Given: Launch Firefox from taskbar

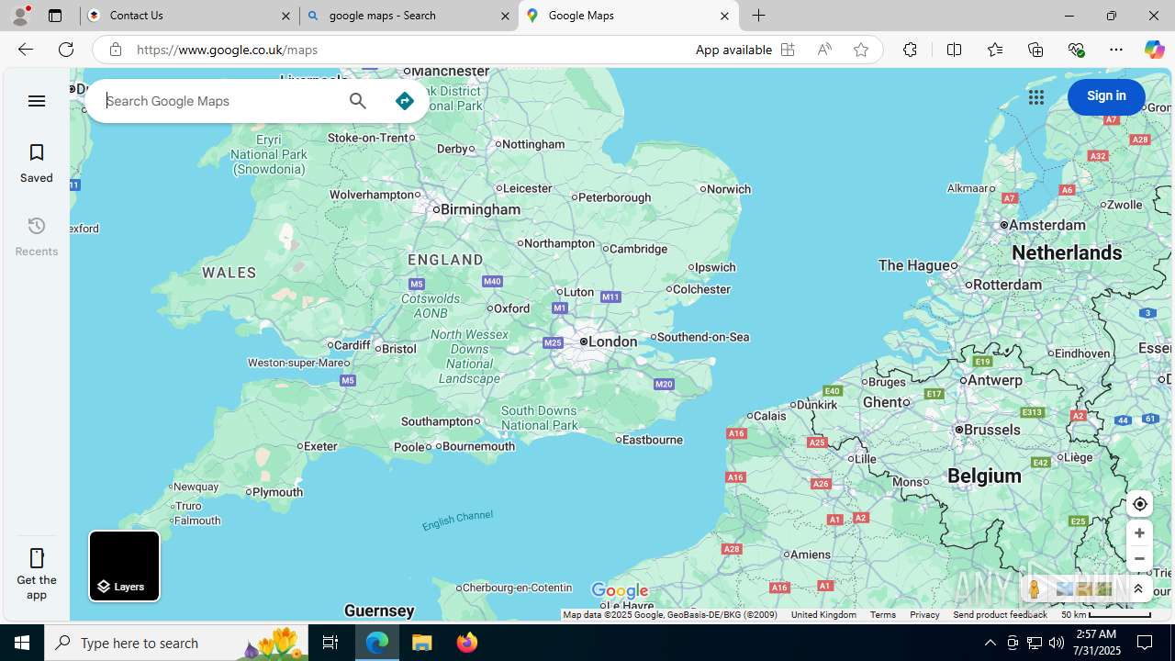Looking at the screenshot, I should tap(467, 643).
